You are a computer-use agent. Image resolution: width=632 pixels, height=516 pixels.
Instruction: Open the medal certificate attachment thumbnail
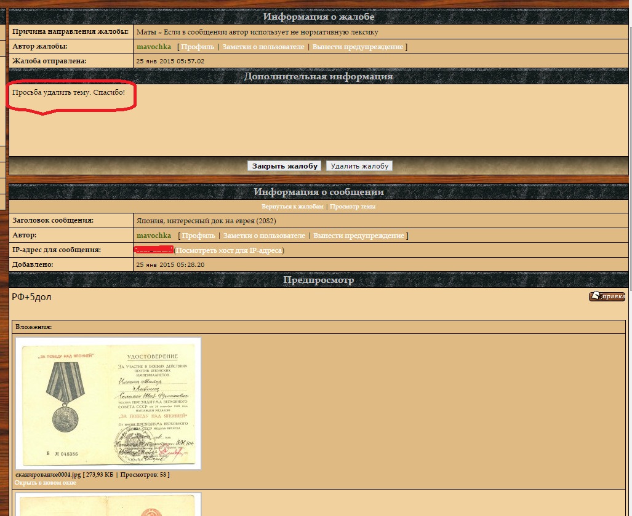pos(108,403)
